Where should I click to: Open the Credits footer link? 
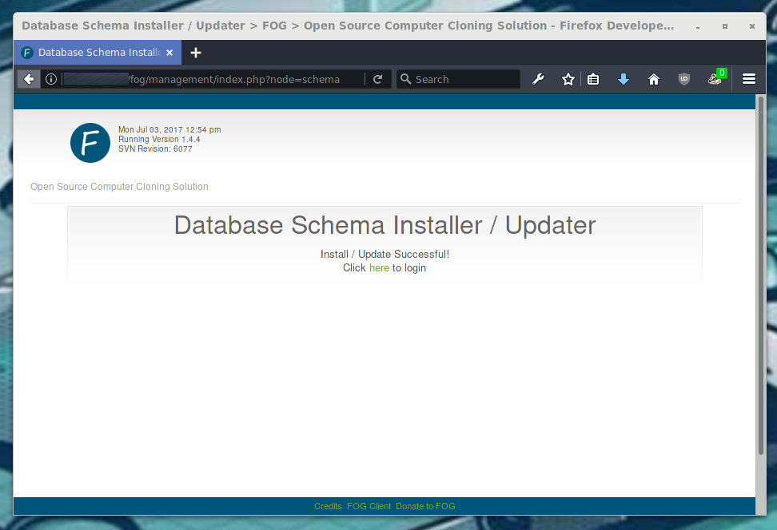click(327, 506)
